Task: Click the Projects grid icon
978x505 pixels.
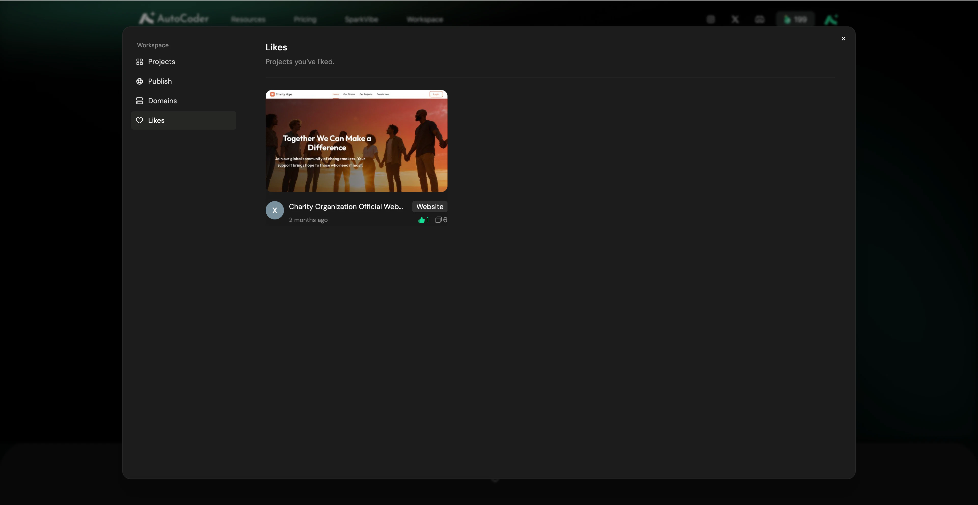Action: (x=139, y=62)
